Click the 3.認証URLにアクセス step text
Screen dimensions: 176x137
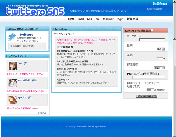(67, 69)
